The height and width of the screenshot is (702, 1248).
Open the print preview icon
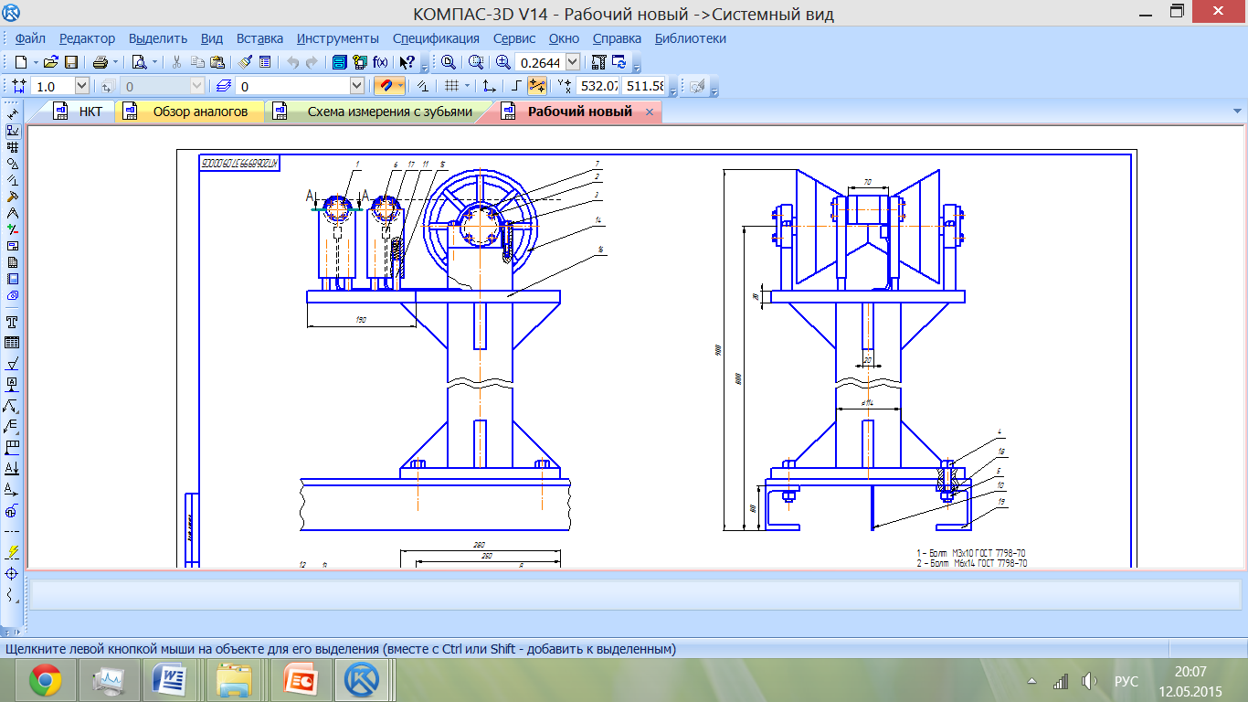[x=138, y=62]
